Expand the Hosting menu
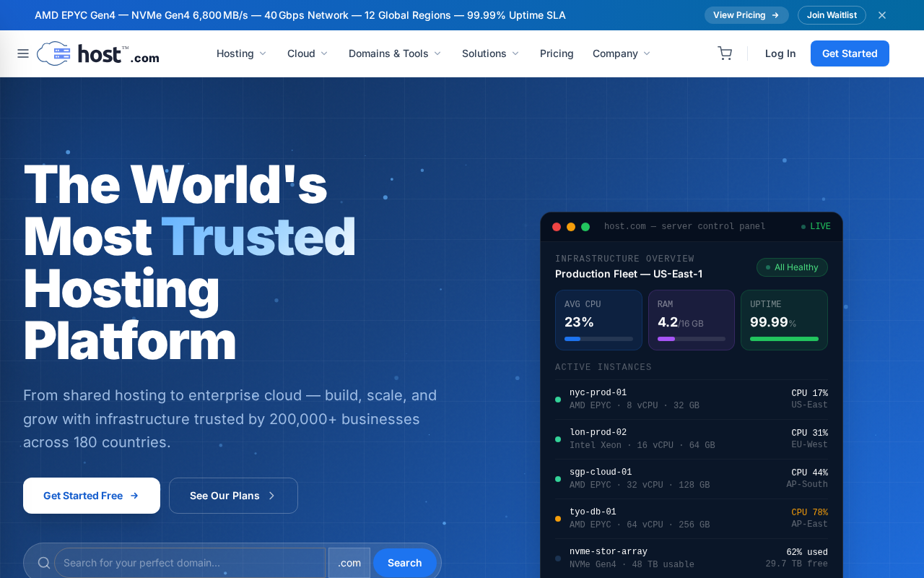This screenshot has width=924, height=578. click(242, 53)
